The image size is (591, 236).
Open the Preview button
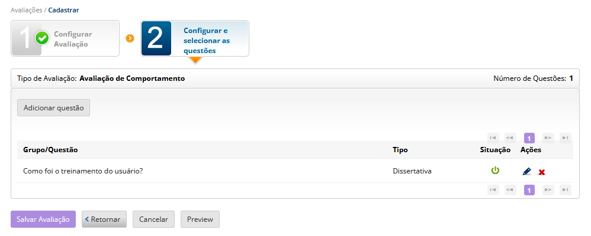coord(200,219)
